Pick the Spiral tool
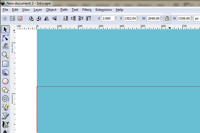This screenshot has height=133, width=200. point(5,99)
